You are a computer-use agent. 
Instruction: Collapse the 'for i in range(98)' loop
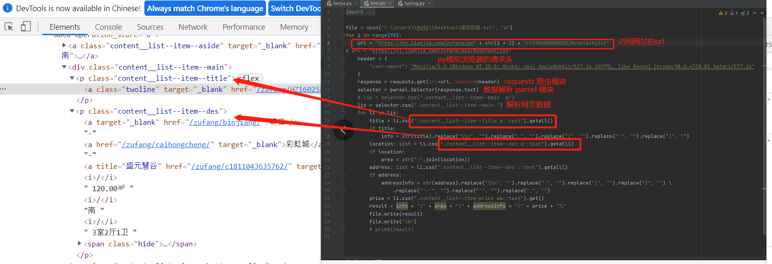coord(343,35)
